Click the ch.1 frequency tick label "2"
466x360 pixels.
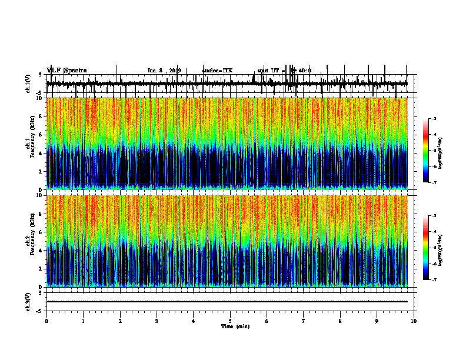41,172
